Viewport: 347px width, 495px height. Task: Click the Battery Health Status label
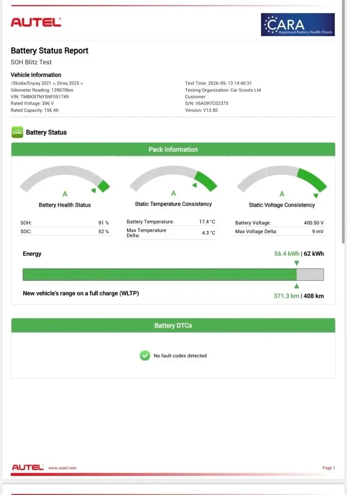(65, 205)
